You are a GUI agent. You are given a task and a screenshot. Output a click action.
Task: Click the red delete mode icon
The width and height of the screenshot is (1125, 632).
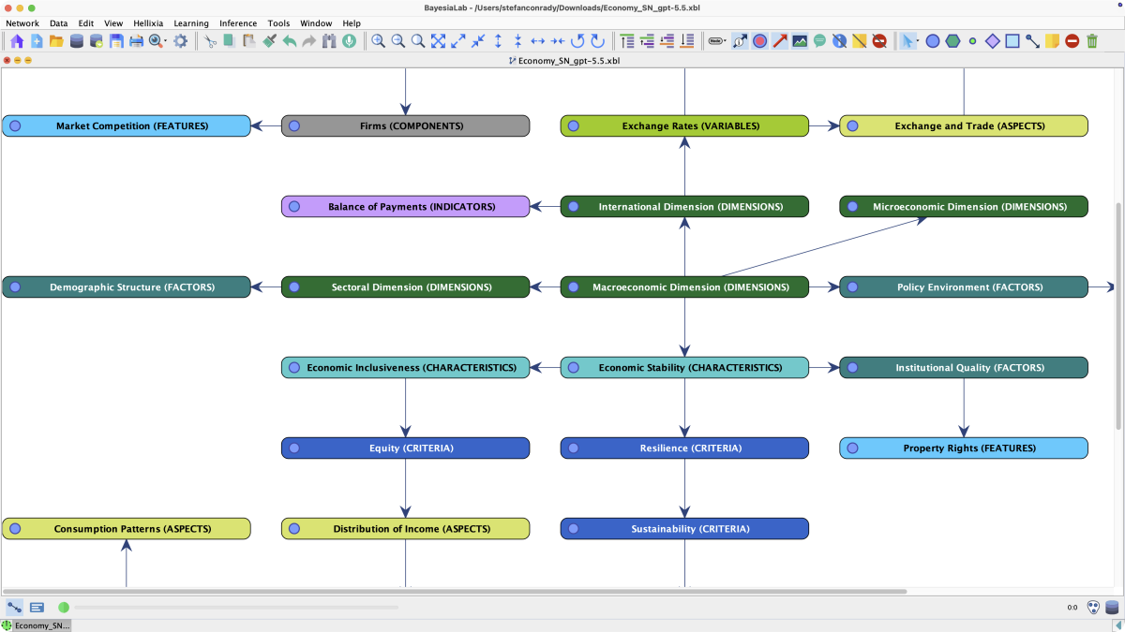coord(1072,41)
